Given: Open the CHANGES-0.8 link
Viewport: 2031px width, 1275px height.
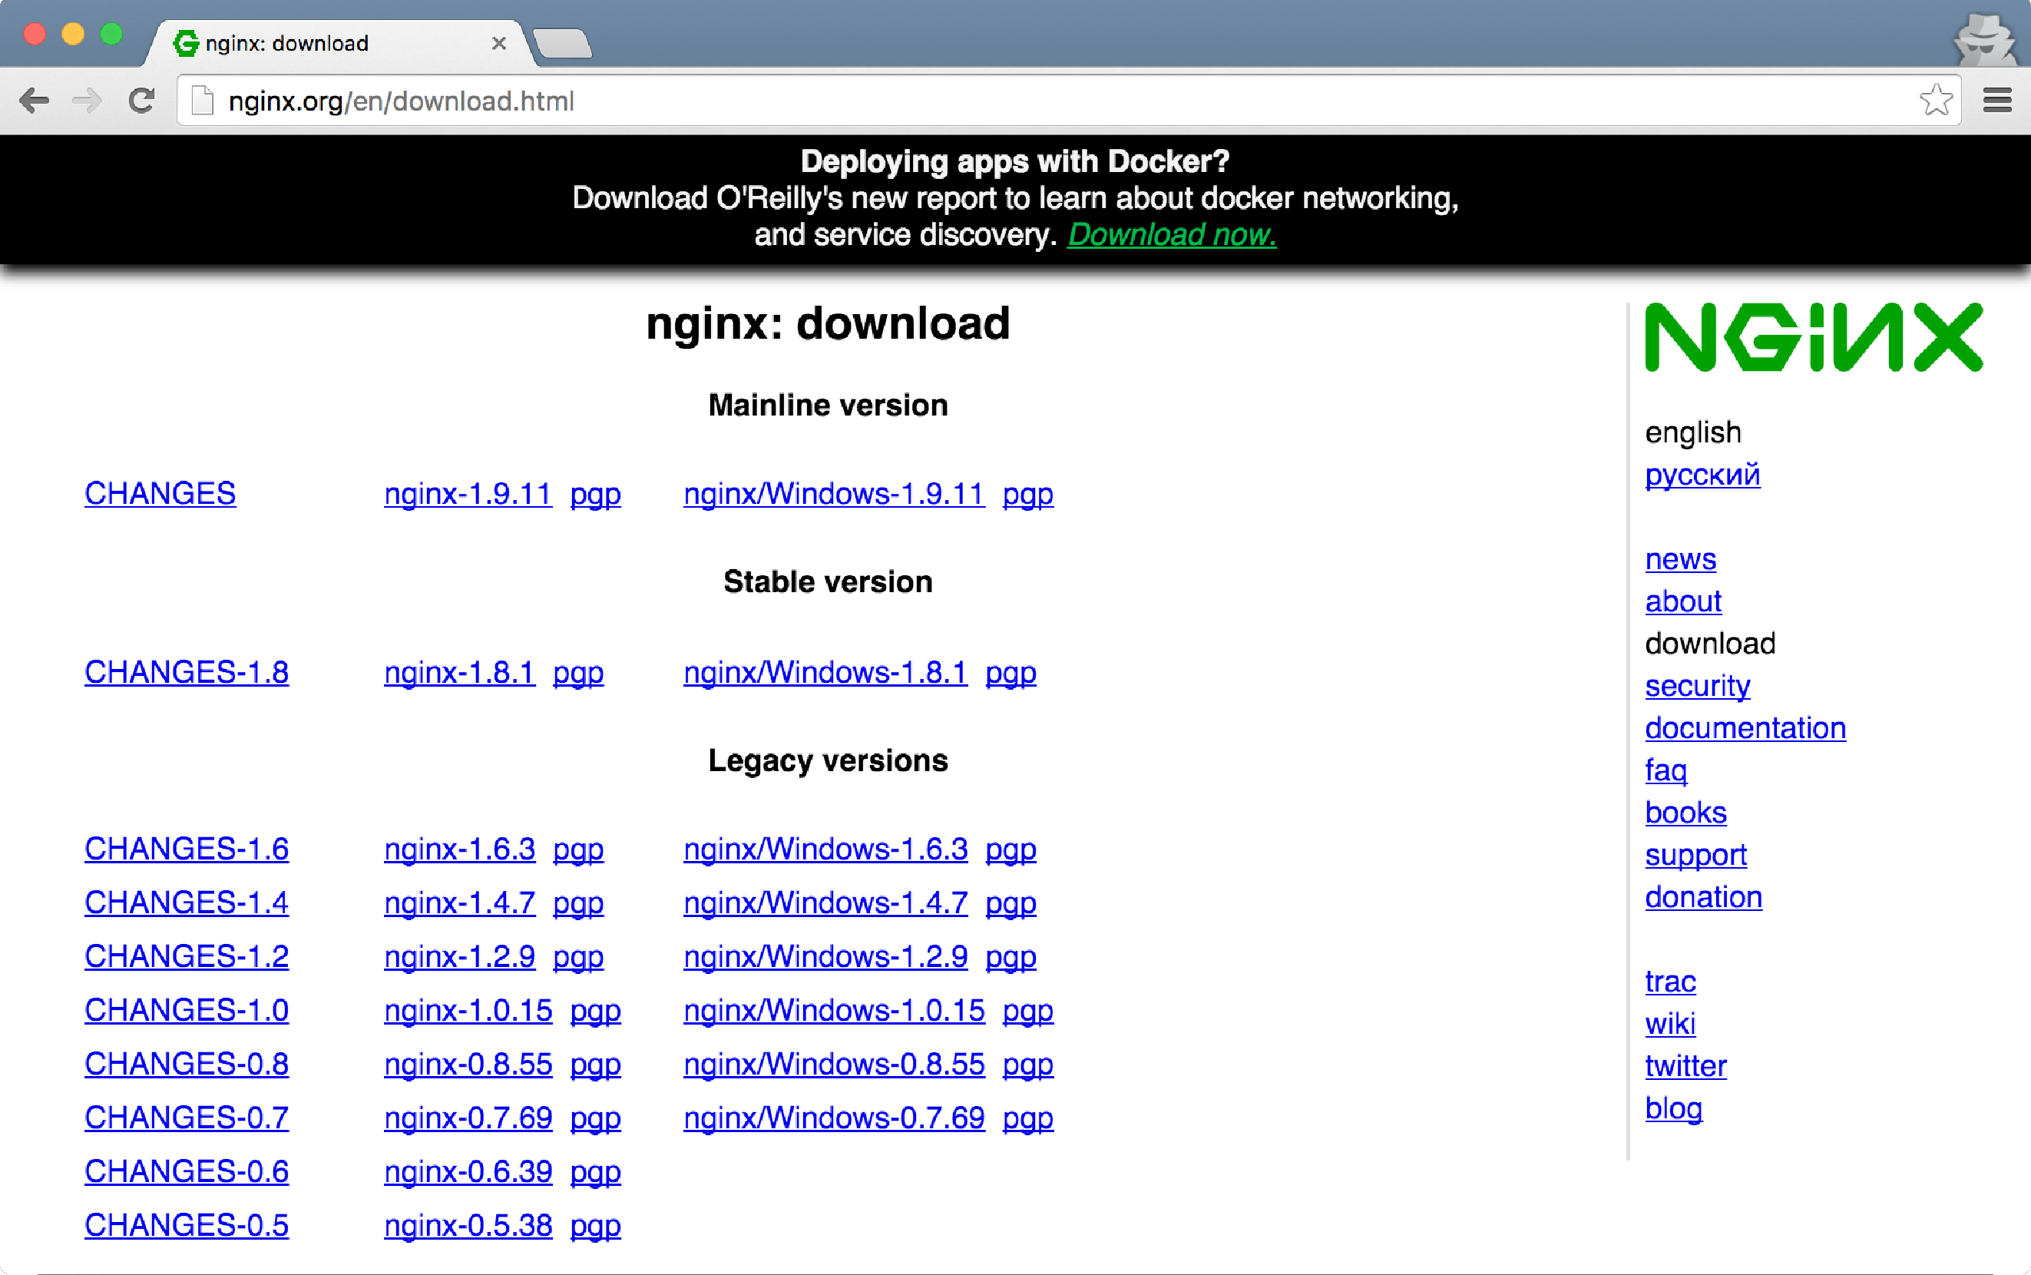Looking at the screenshot, I should point(187,1065).
